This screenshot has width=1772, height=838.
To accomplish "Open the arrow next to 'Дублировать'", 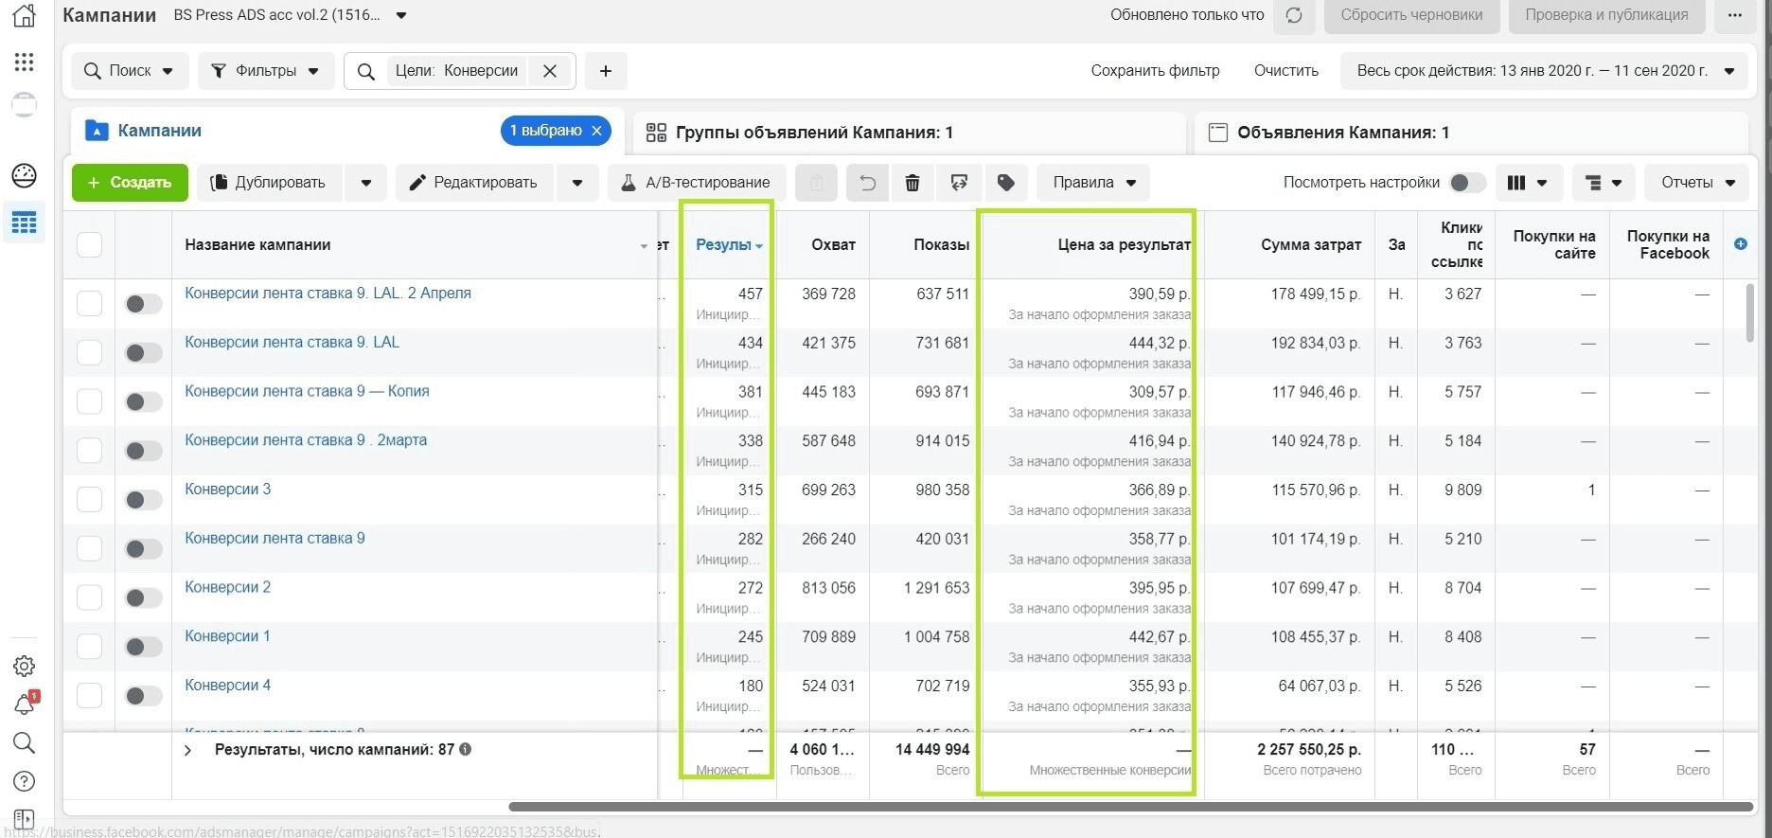I will [x=366, y=183].
